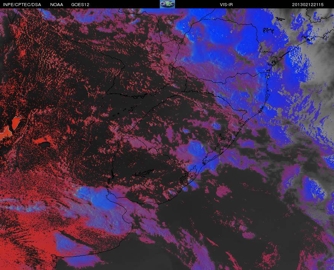Click the INPE/CPTEC/DSA header text
334x270 pixels.
coord(22,5)
